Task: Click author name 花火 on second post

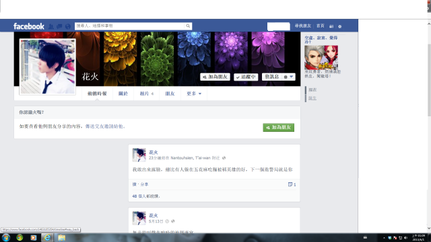Action: coord(153,216)
